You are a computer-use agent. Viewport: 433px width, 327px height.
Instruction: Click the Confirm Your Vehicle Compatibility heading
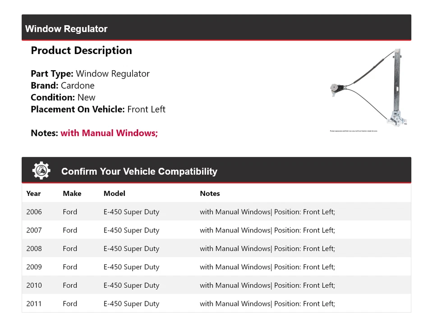click(139, 171)
